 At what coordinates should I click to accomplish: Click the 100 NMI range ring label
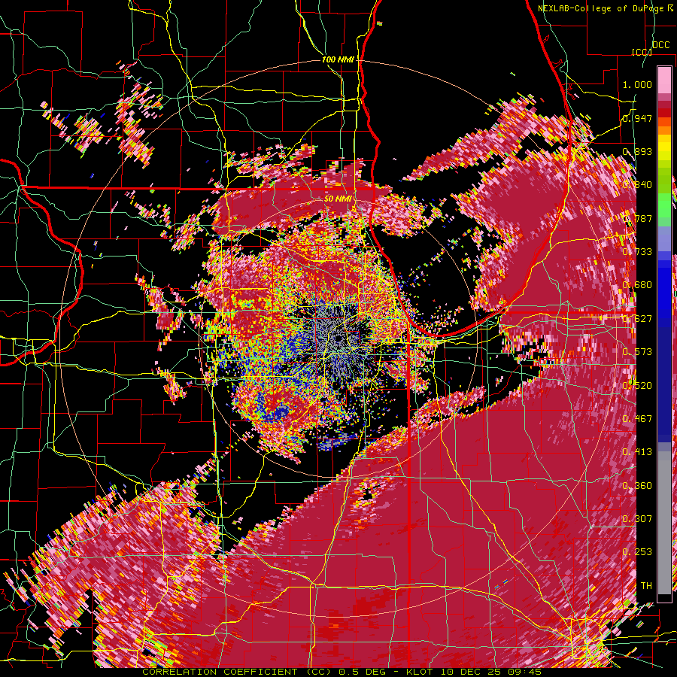[338, 59]
